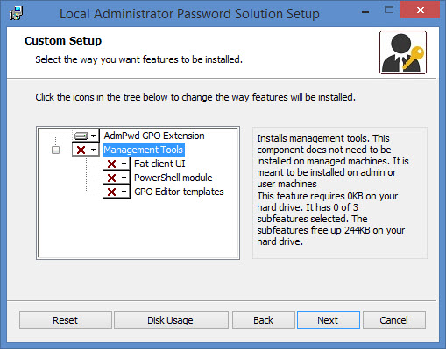
Task: Open Disk Usage dialog
Action: pos(171,320)
